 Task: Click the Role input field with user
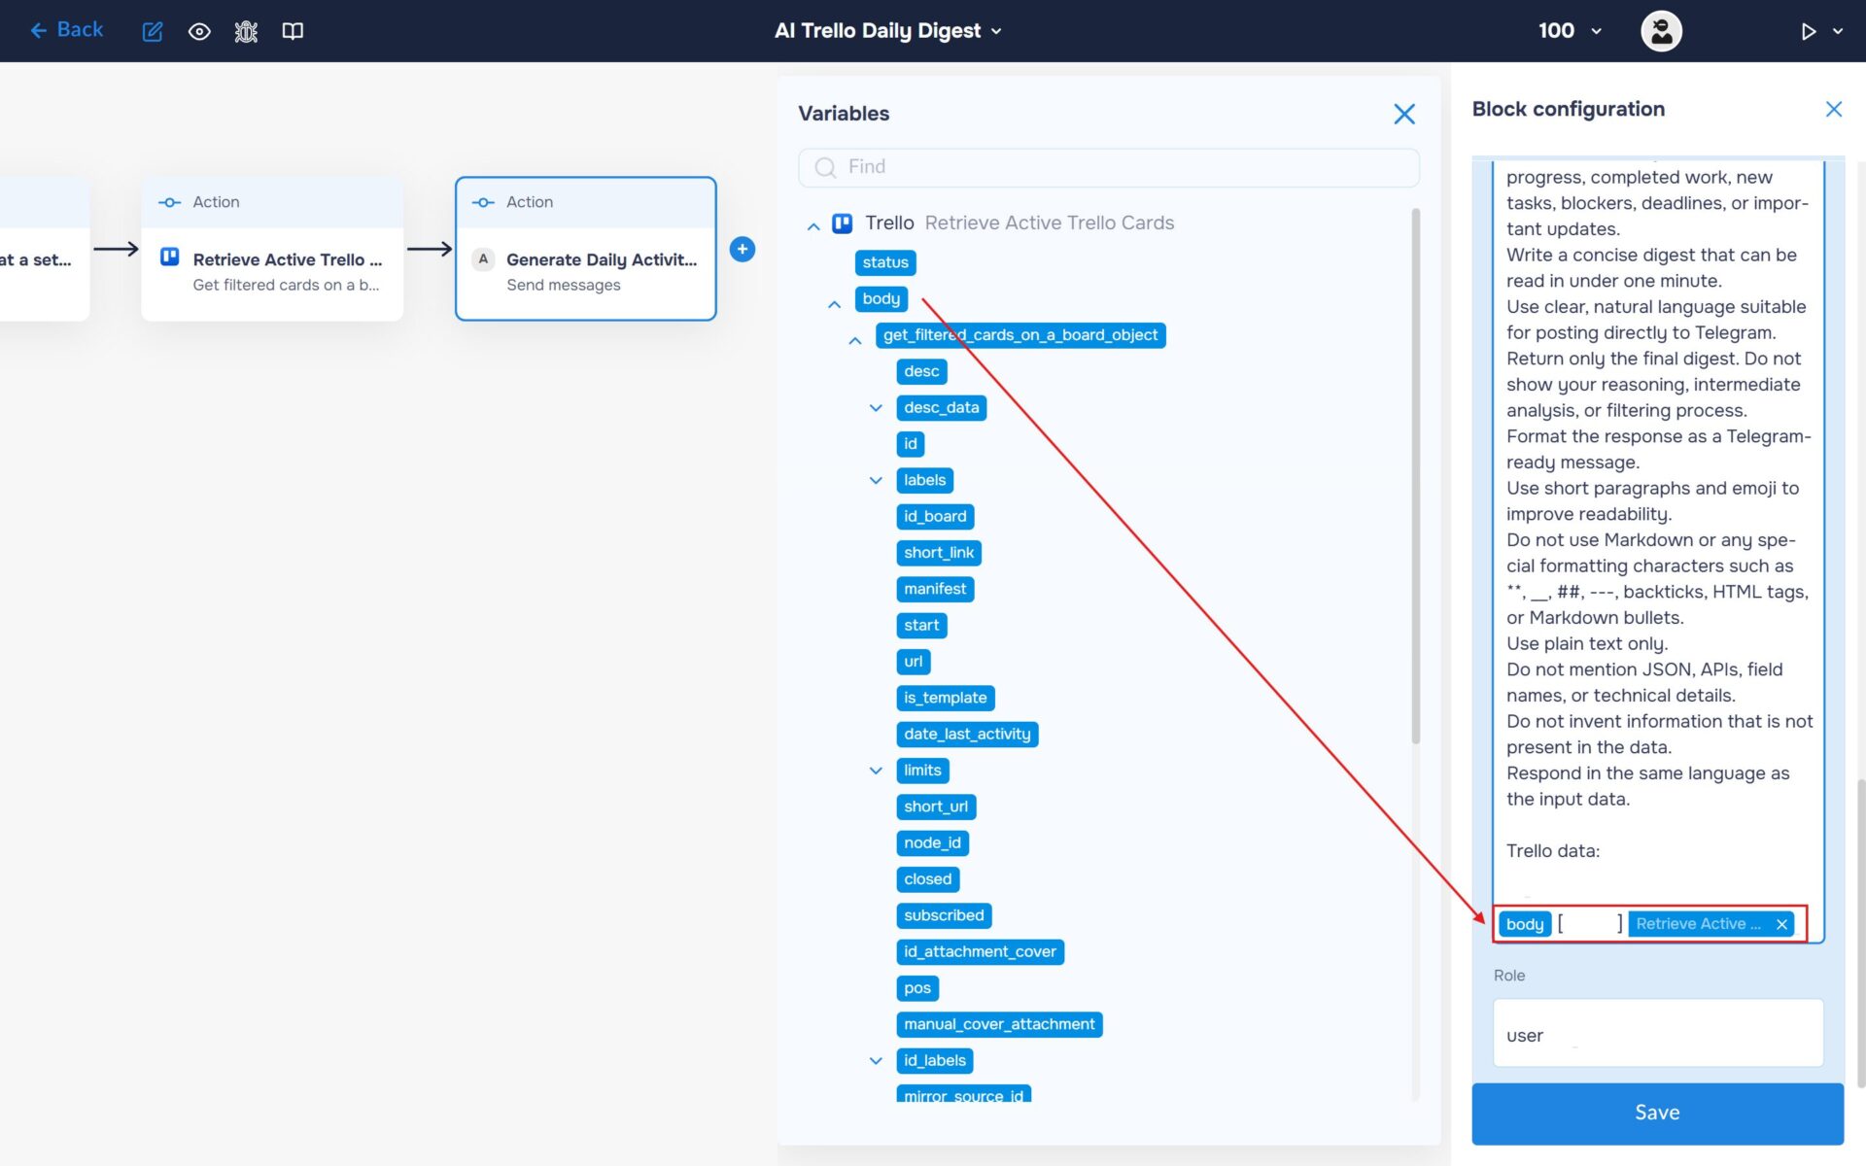(1658, 1034)
